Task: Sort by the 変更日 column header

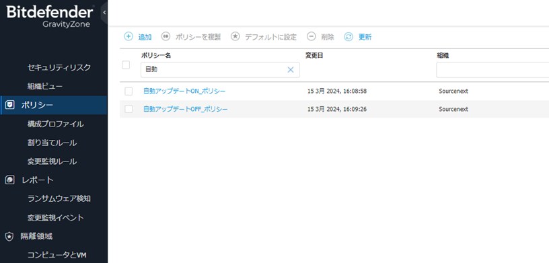Action: 314,55
